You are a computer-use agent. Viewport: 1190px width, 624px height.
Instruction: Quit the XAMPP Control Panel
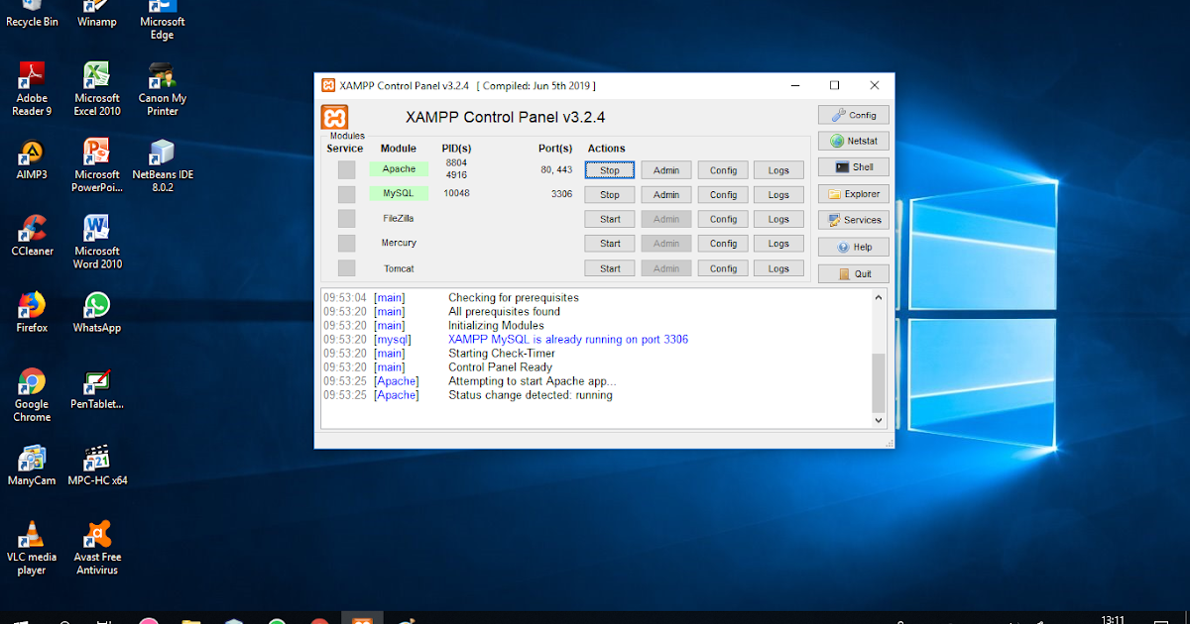coord(854,273)
